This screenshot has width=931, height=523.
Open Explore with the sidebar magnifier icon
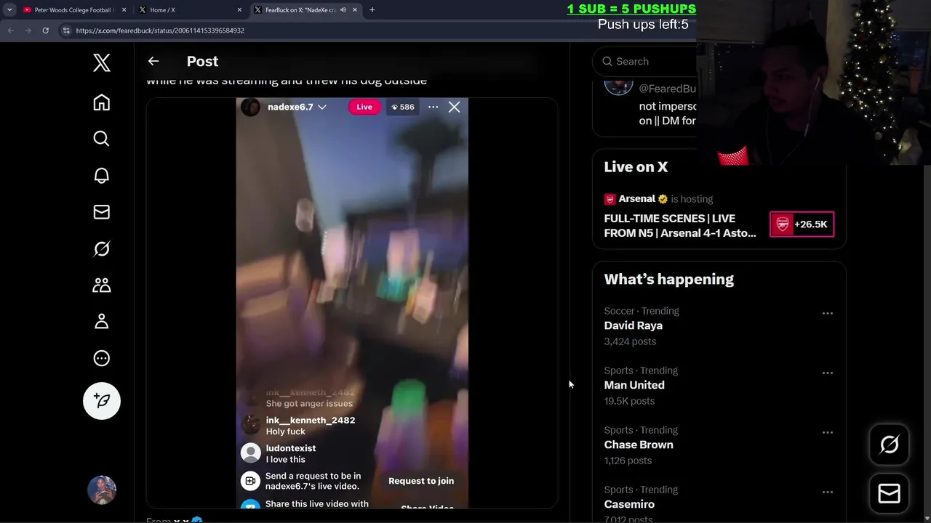click(102, 139)
